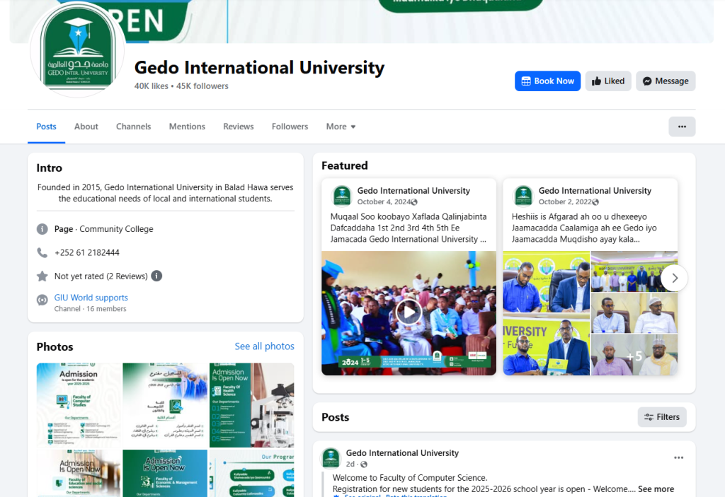Expand post text with See more
This screenshot has width=725, height=497.
656,489
